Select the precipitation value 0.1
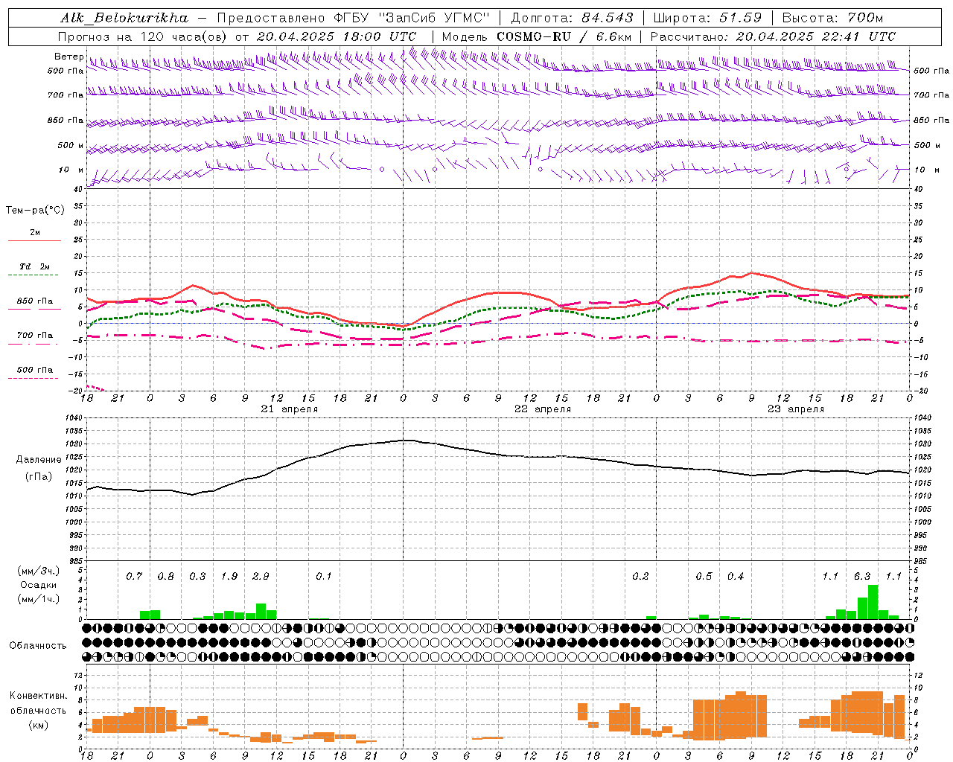Viewport: 953px width, 762px height. click(x=323, y=577)
